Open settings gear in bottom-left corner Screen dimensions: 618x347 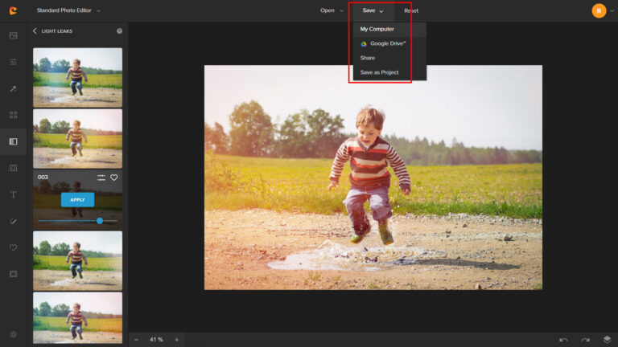(13, 334)
